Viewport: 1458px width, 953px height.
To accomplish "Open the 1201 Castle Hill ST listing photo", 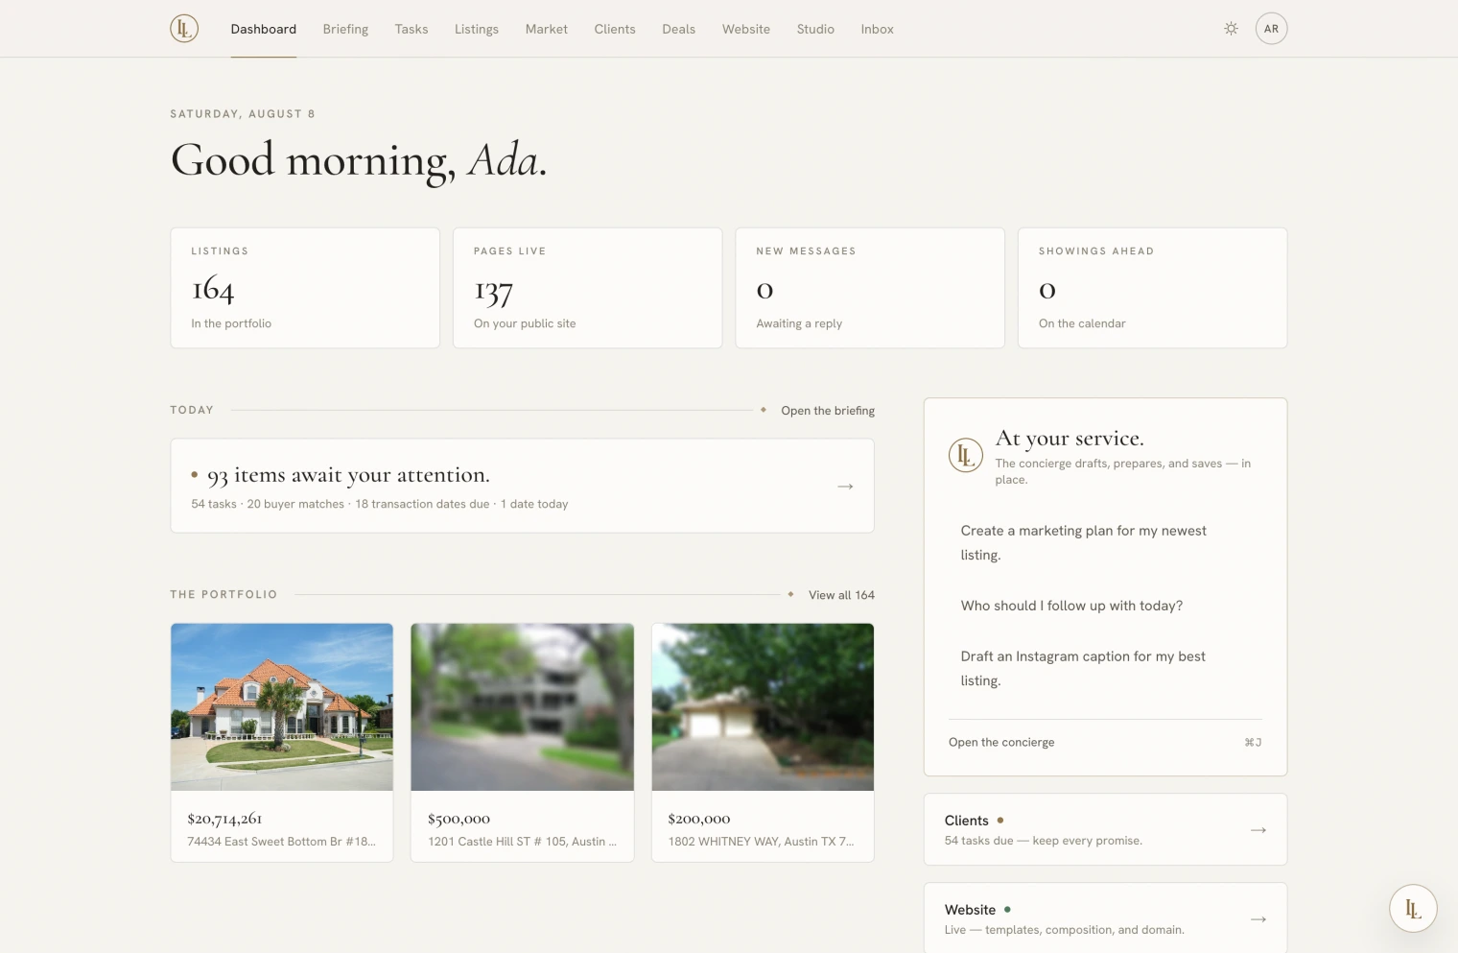I will [x=522, y=707].
